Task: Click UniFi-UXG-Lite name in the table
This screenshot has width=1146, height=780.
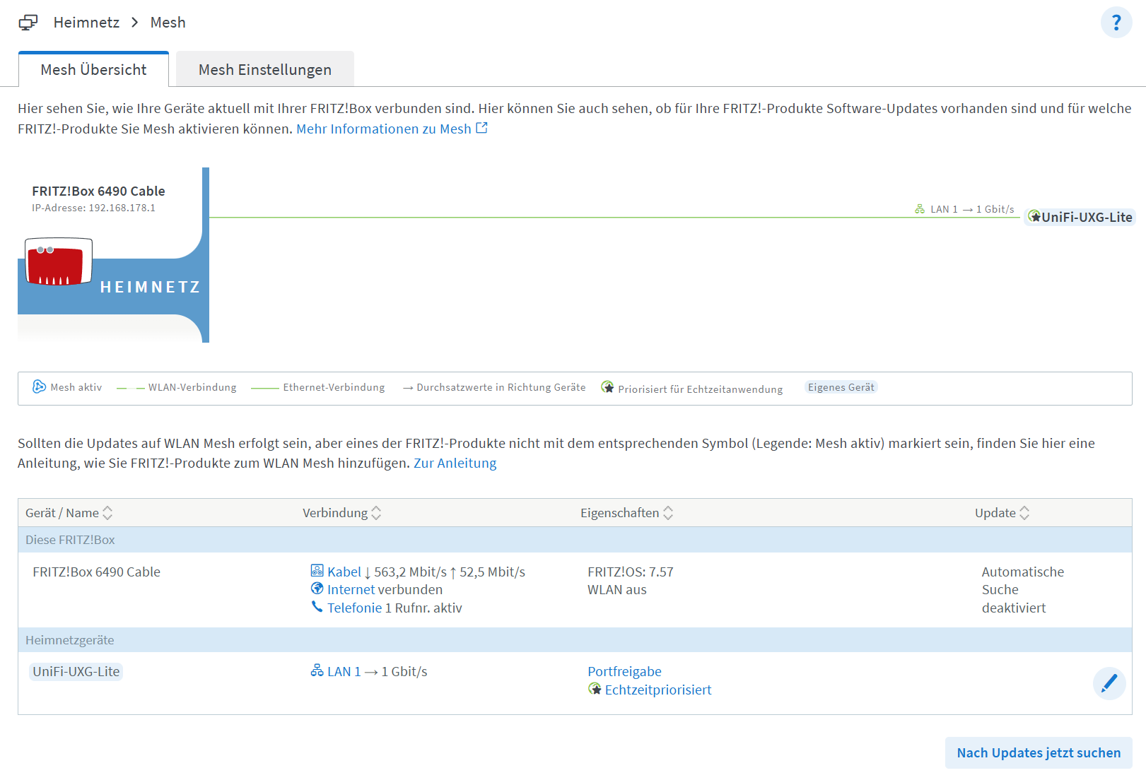Action: pos(76,671)
